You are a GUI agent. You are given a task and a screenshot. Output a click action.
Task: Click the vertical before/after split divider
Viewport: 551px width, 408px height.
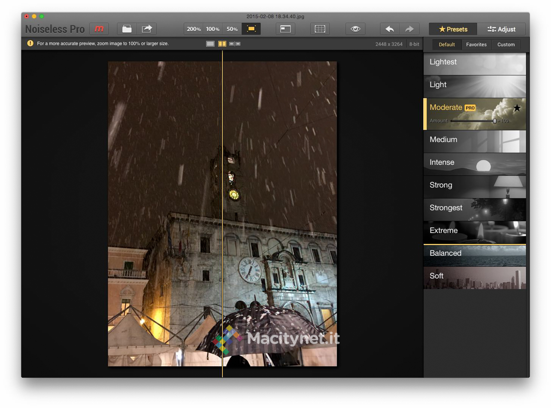pyautogui.click(x=222, y=213)
